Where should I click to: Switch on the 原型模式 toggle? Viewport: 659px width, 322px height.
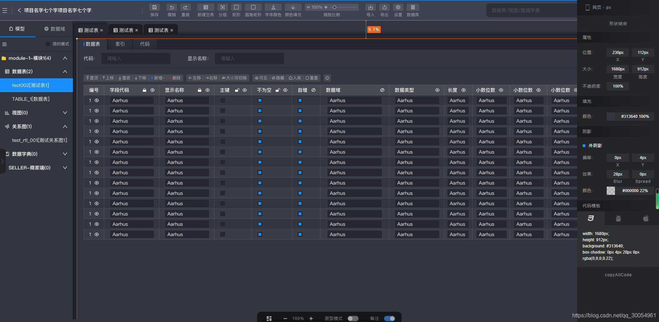pyautogui.click(x=353, y=319)
